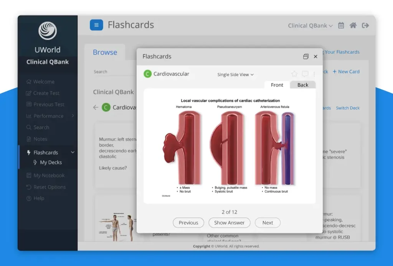The height and width of the screenshot is (266, 393).
Task: Select My Decks in sidebar
Action: (51, 163)
